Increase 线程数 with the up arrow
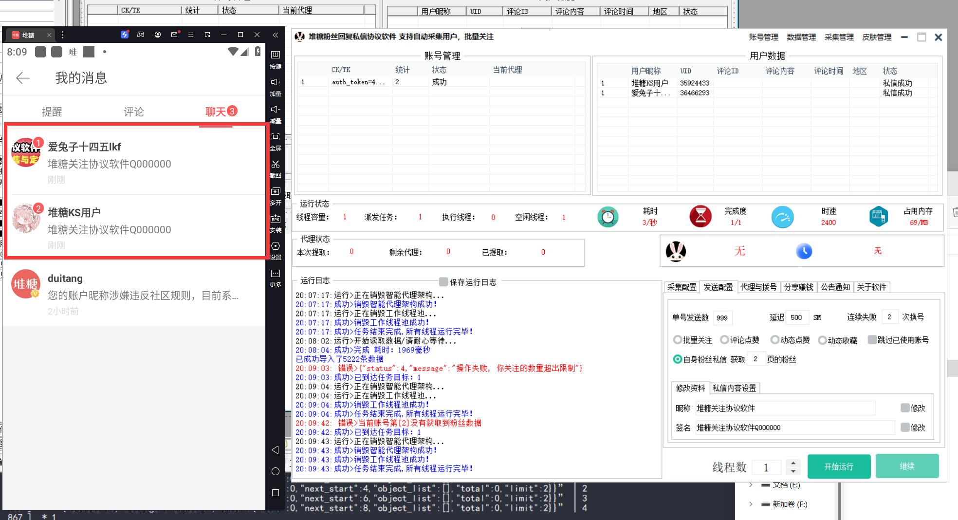The width and height of the screenshot is (958, 520). 793,463
